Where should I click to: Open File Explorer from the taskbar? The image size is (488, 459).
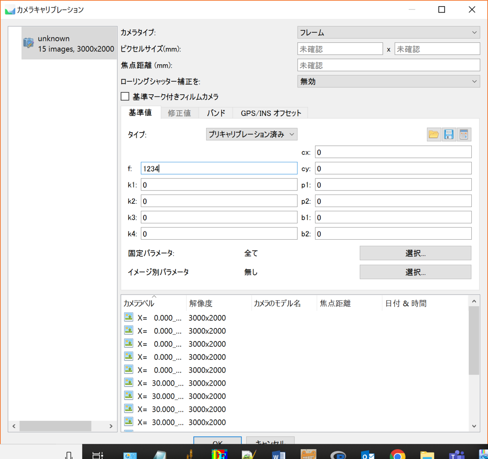(x=427, y=455)
